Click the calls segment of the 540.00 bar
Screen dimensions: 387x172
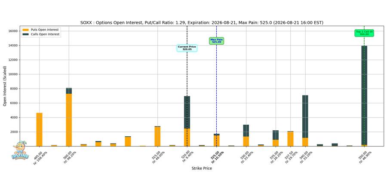click(x=305, y=117)
